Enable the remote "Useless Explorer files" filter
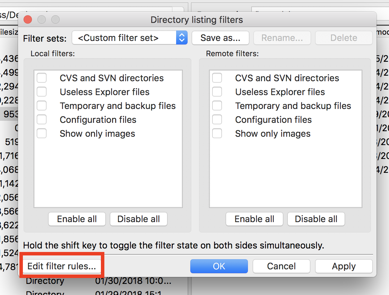Image resolution: width=389 pixels, height=295 pixels. click(217, 92)
